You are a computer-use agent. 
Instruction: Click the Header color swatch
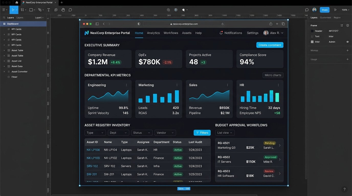[312, 31]
